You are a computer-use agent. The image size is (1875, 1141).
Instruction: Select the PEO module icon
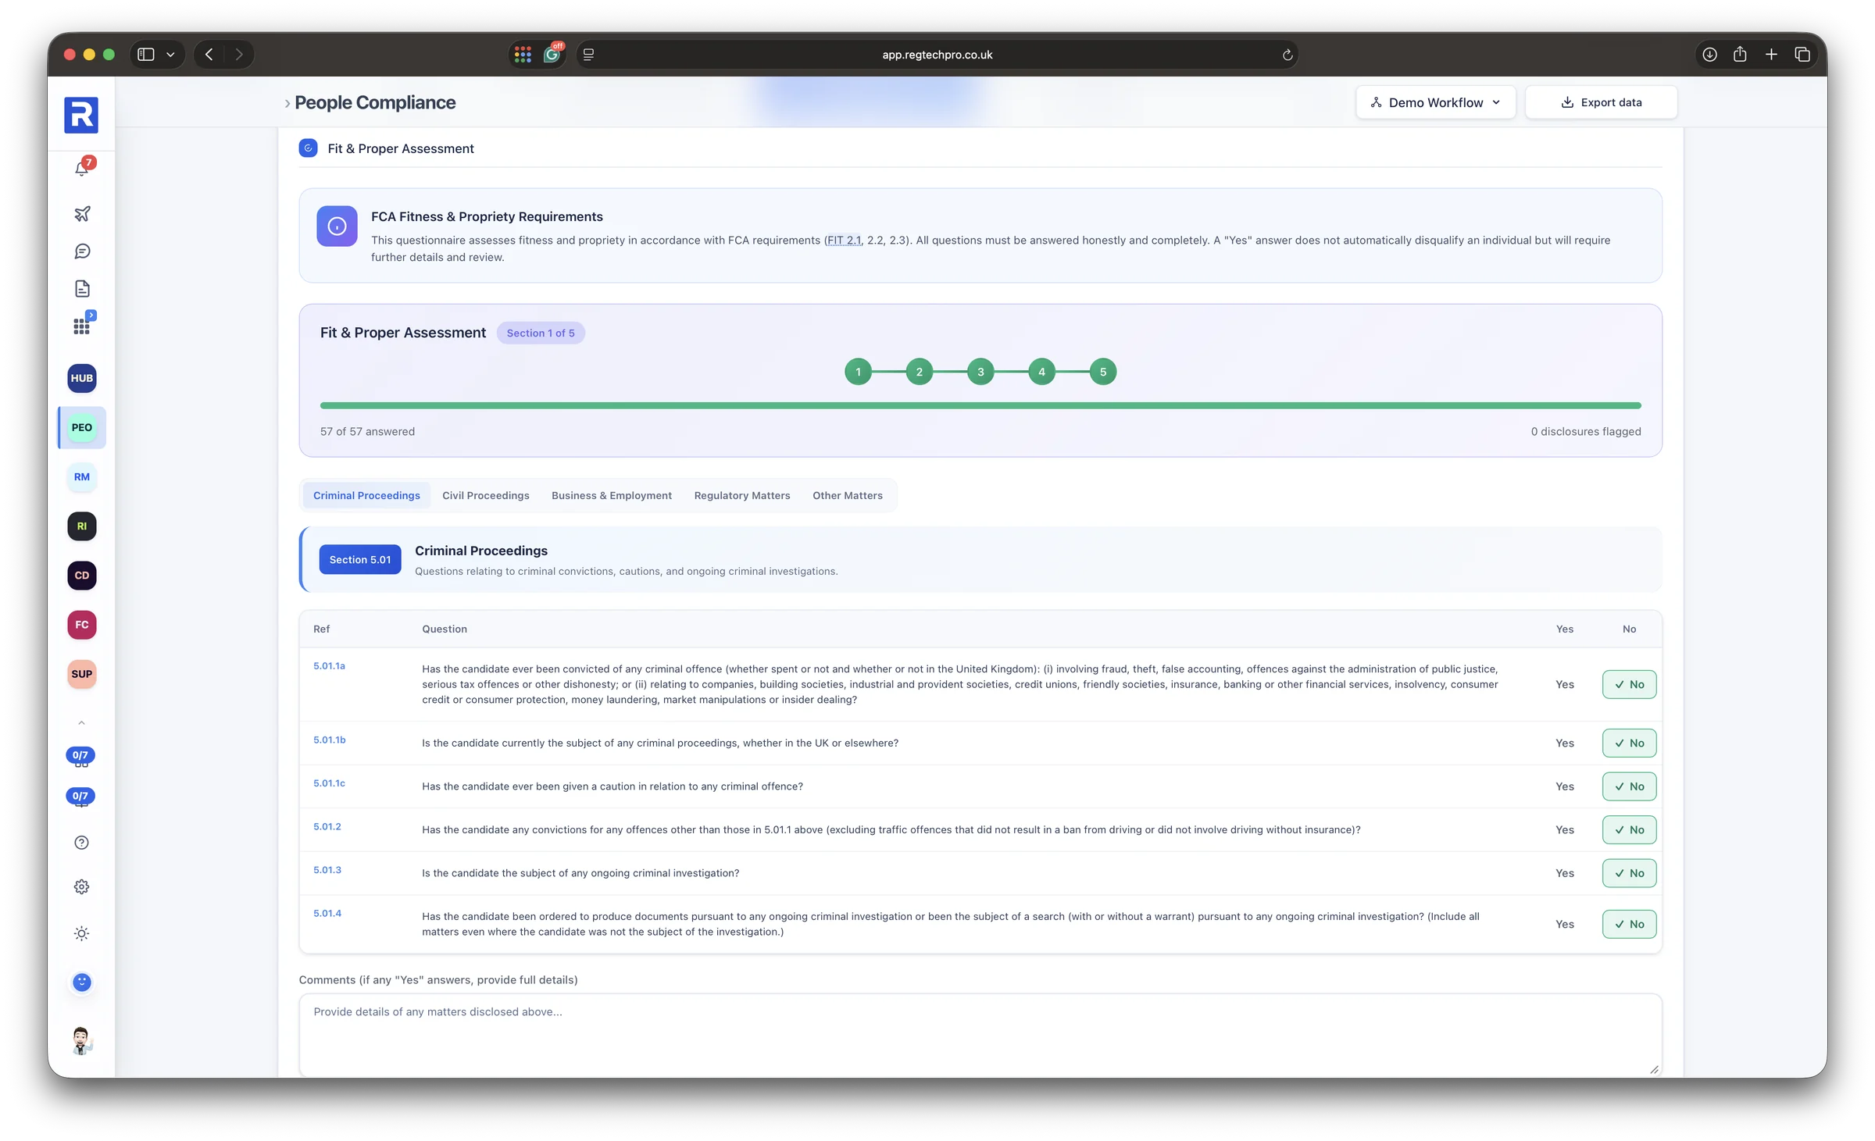coord(82,427)
